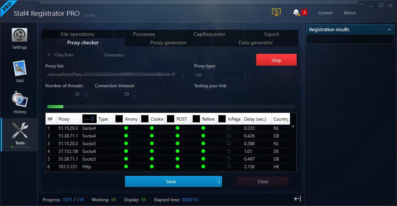The height and width of the screenshot is (206, 397).
Task: Click the POST green indicator for row 4
Action: point(178,151)
